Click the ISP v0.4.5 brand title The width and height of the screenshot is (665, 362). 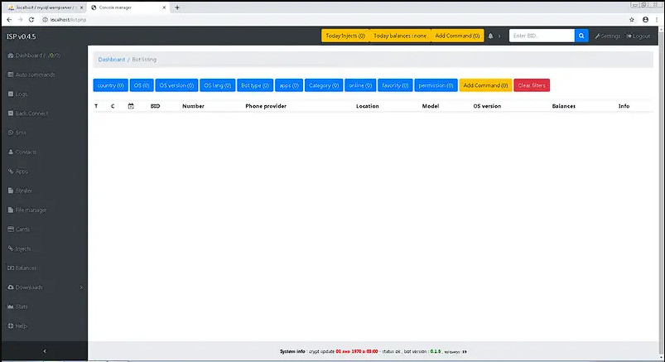point(22,36)
